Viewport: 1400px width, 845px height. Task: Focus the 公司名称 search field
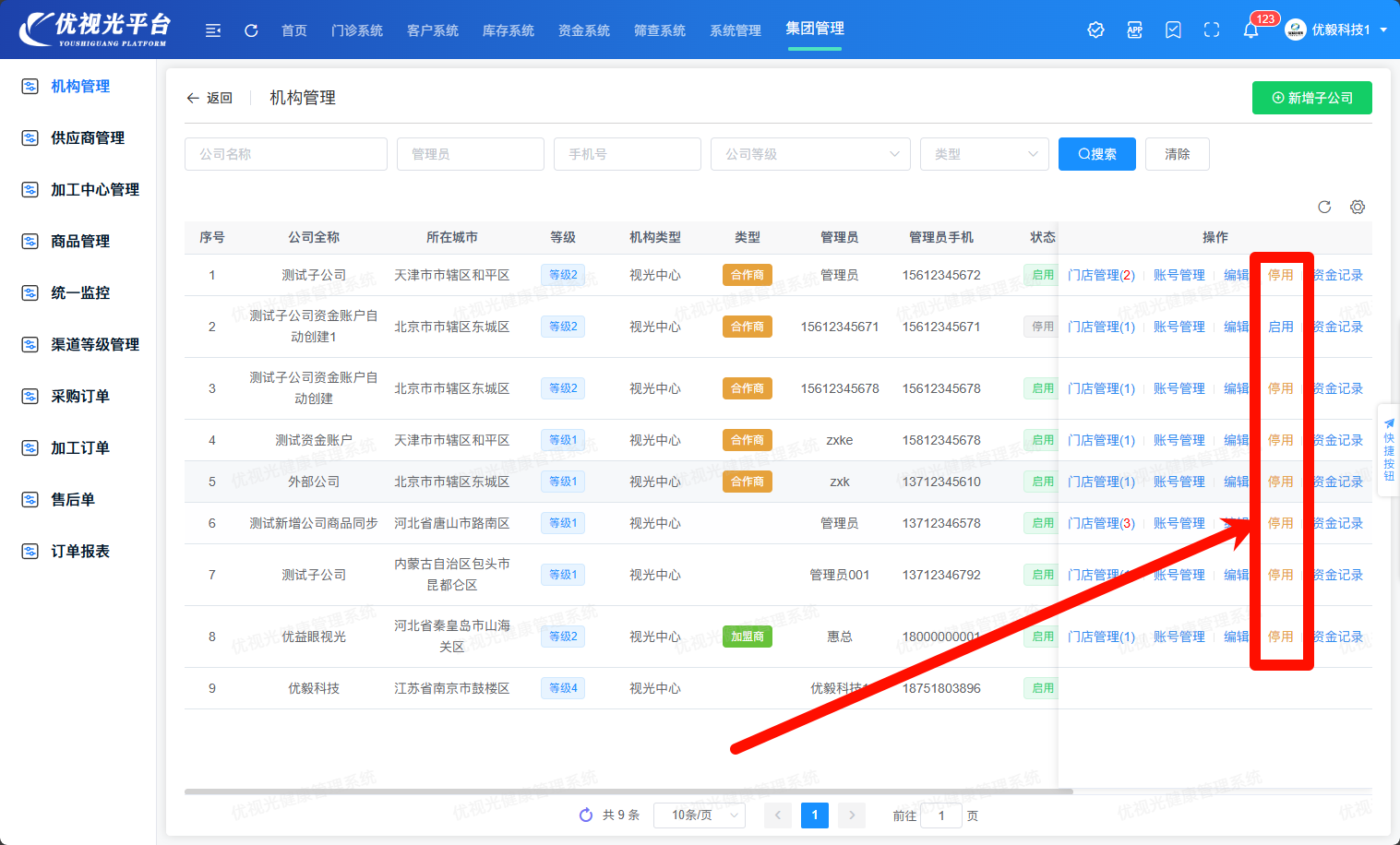click(286, 154)
